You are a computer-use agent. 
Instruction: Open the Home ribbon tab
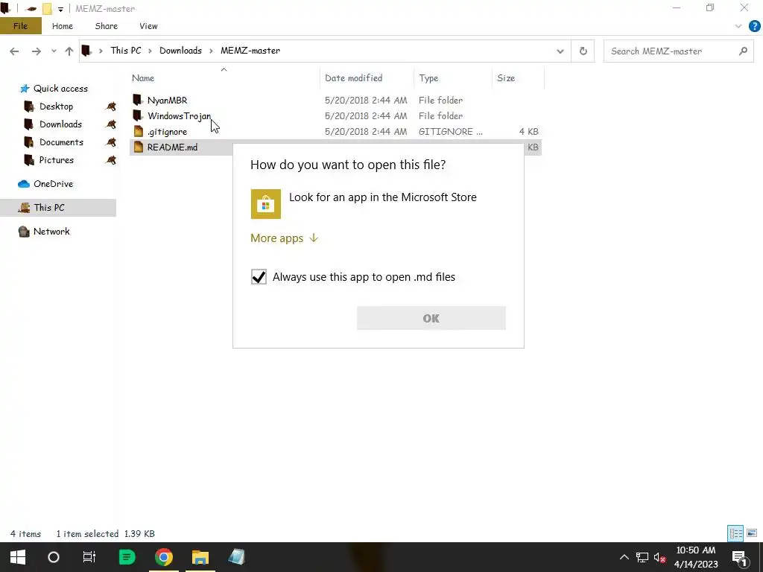click(x=63, y=26)
